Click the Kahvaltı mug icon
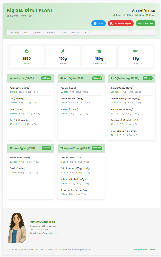161x257 pixels. pos(11,78)
